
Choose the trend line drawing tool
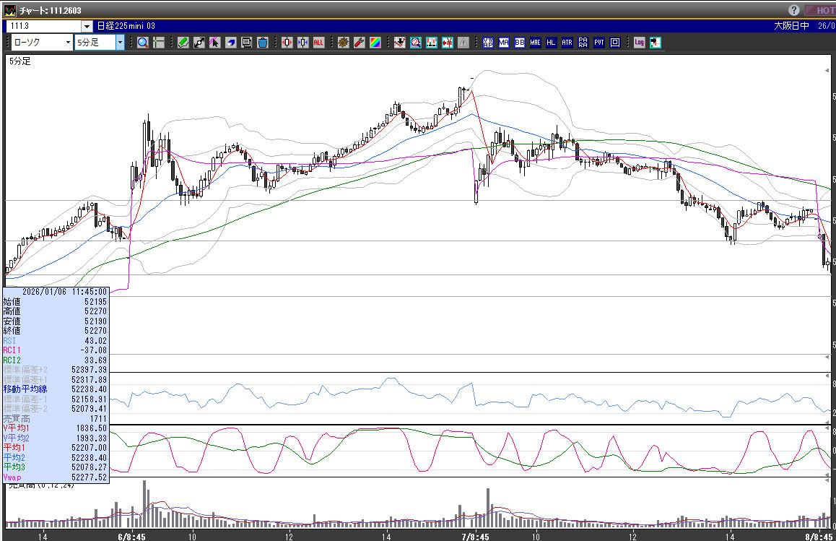pyautogui.click(x=199, y=43)
